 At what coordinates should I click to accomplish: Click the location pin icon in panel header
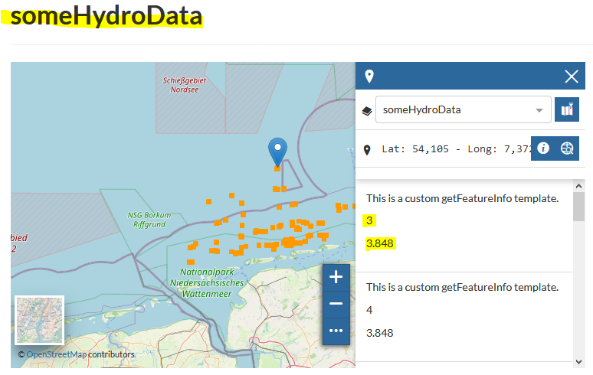pos(369,77)
